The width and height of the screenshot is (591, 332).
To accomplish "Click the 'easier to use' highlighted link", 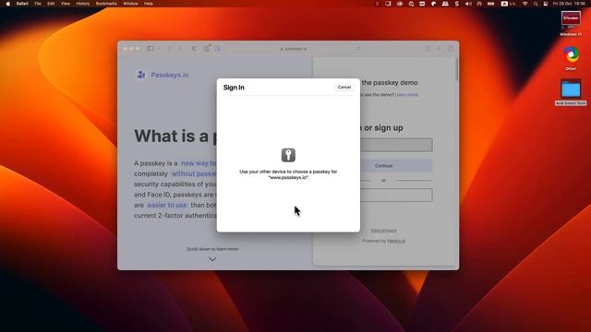I will 167,205.
